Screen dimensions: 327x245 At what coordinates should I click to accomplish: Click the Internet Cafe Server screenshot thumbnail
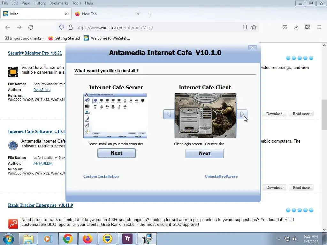click(x=115, y=115)
